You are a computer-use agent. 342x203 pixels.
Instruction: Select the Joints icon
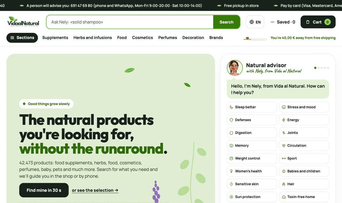click(x=284, y=133)
